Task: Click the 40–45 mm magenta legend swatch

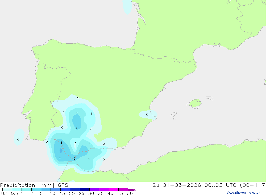Action: (114, 190)
